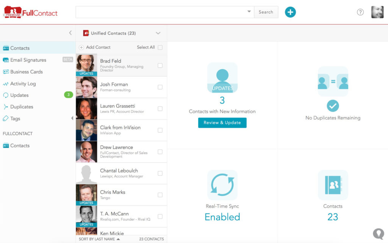Click the Add Contact plus circle icon
The width and height of the screenshot is (388, 243).
(81, 47)
